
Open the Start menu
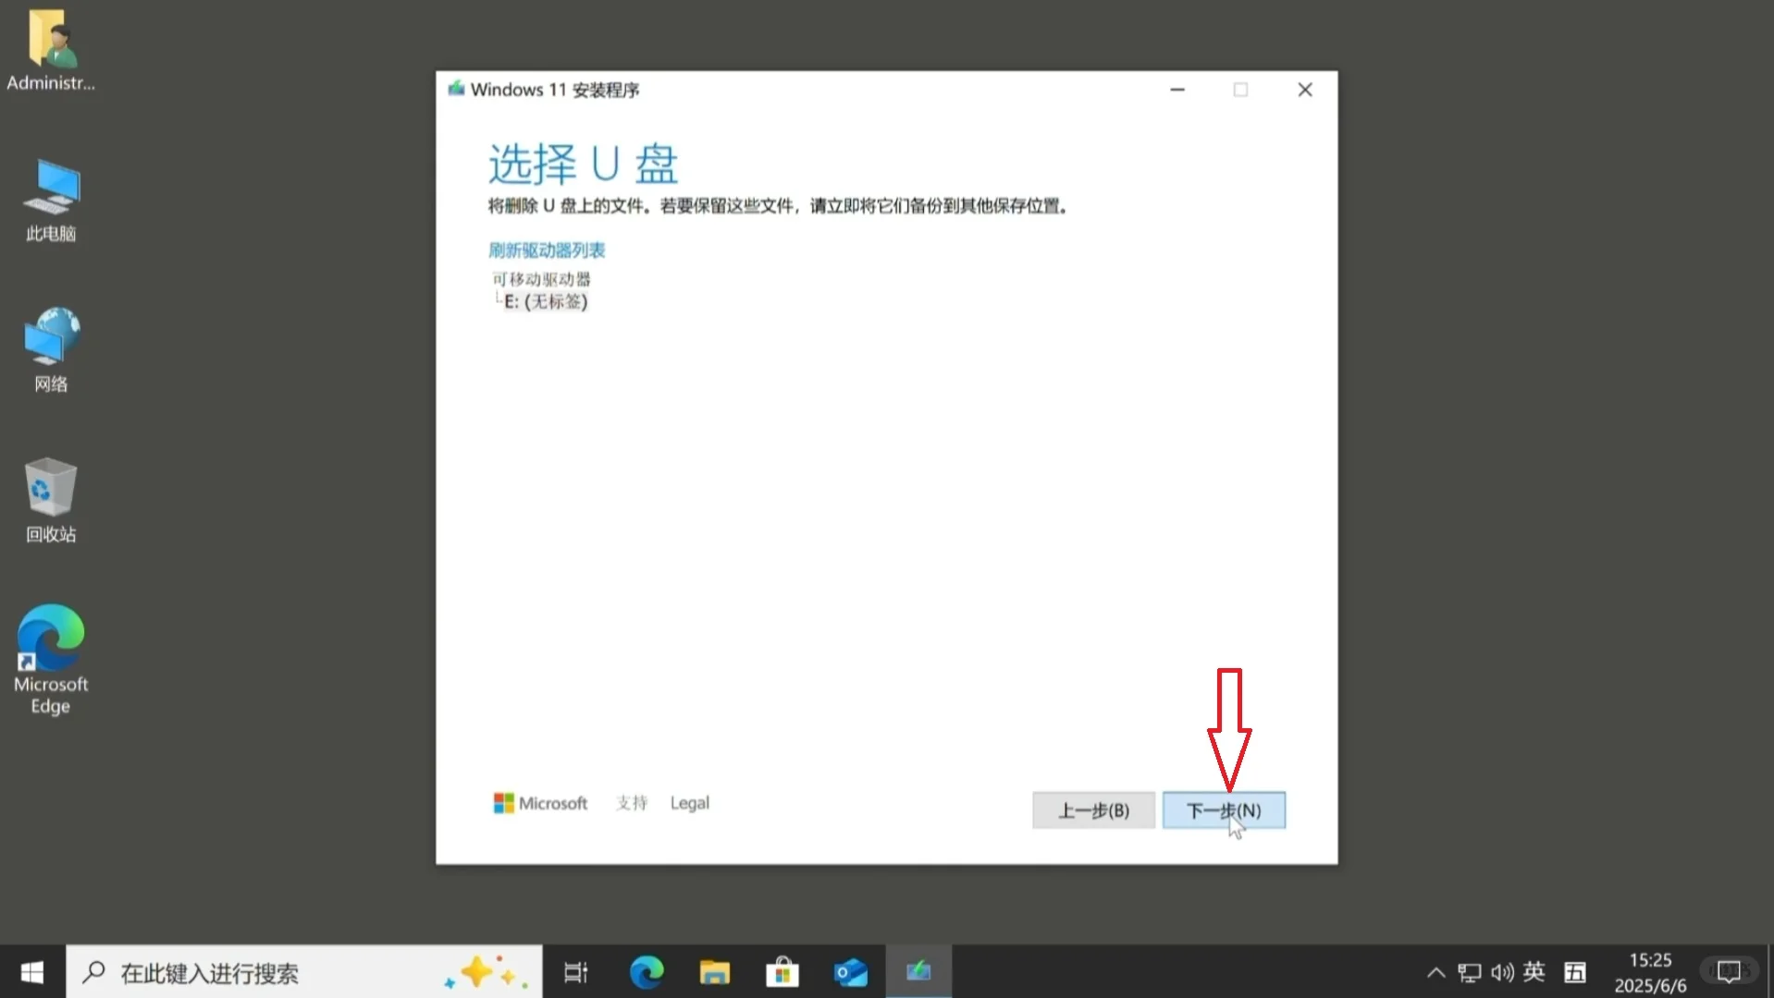30,971
